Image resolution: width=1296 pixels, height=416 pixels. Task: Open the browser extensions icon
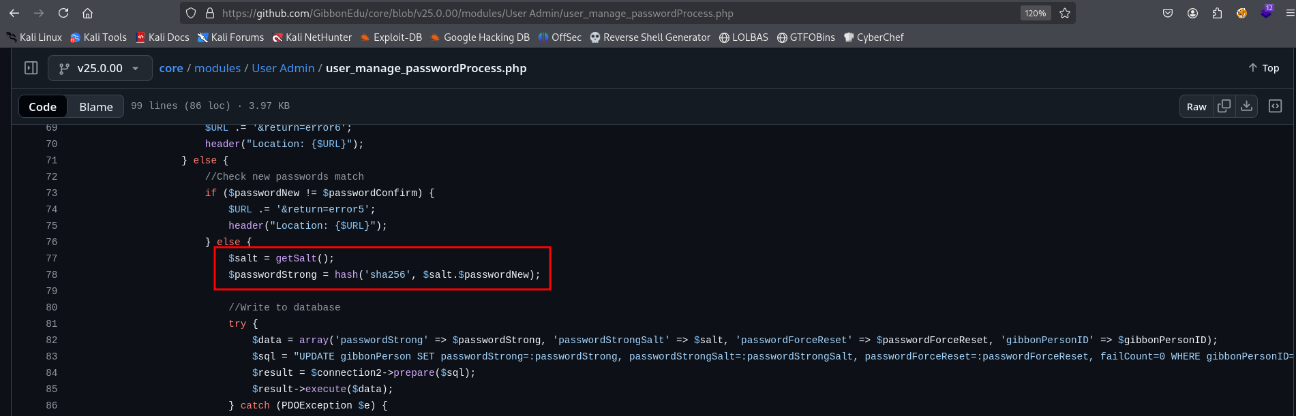pyautogui.click(x=1217, y=13)
